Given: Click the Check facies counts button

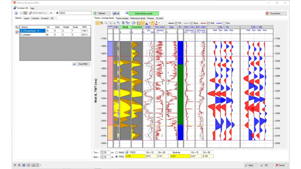Looking at the screenshot, I should click(x=144, y=13).
